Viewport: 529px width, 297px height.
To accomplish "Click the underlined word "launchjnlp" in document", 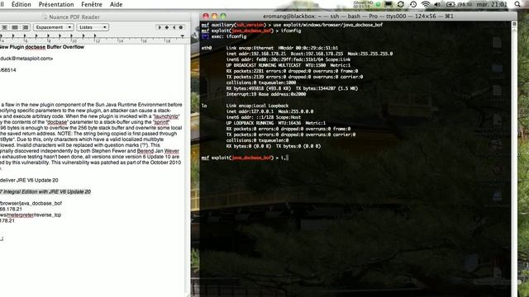I will coord(166,116).
